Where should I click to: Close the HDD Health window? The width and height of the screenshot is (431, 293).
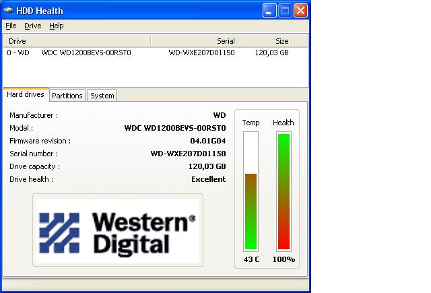click(x=300, y=11)
